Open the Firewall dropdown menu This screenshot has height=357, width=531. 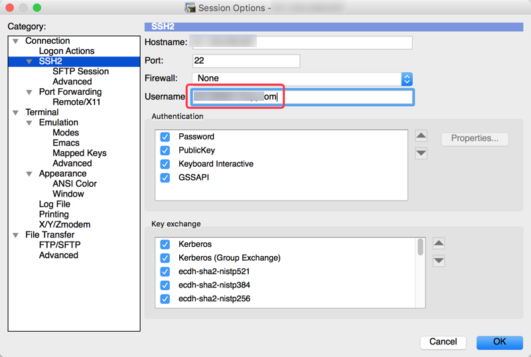pos(407,78)
